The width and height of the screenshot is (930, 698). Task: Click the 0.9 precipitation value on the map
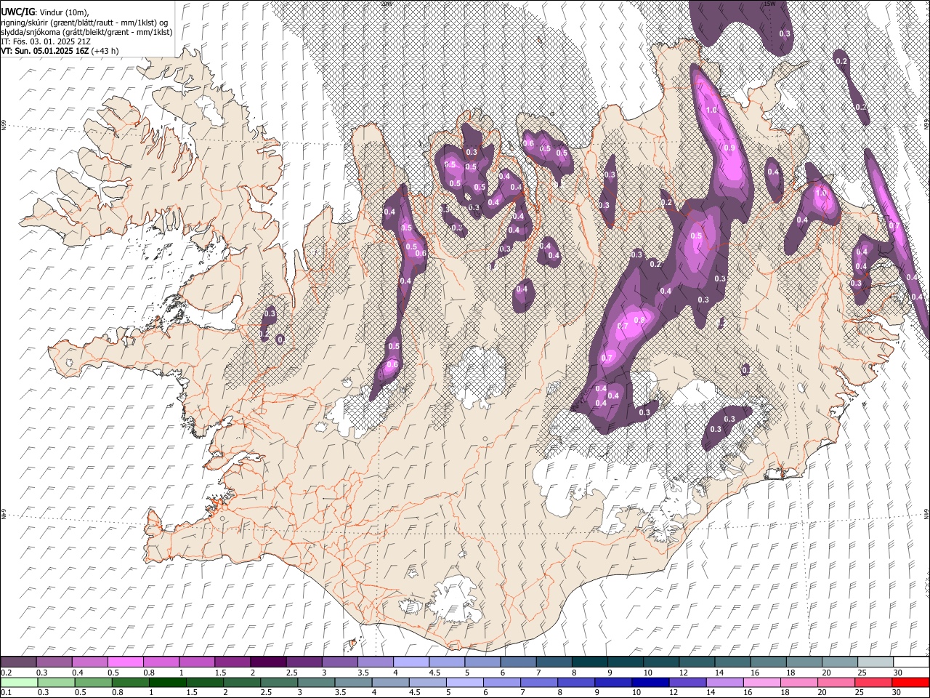pyautogui.click(x=729, y=148)
